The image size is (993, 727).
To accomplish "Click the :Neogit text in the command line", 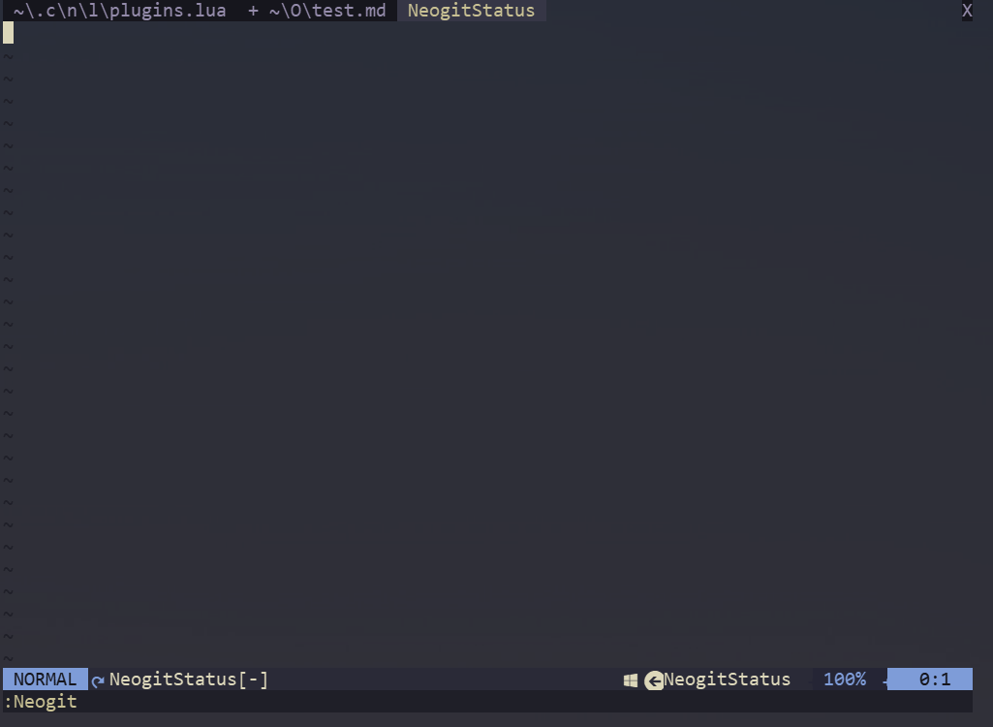I will click(40, 701).
